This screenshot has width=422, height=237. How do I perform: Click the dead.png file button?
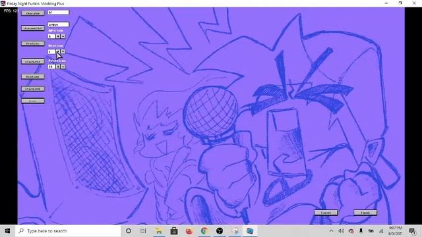[x=33, y=43]
